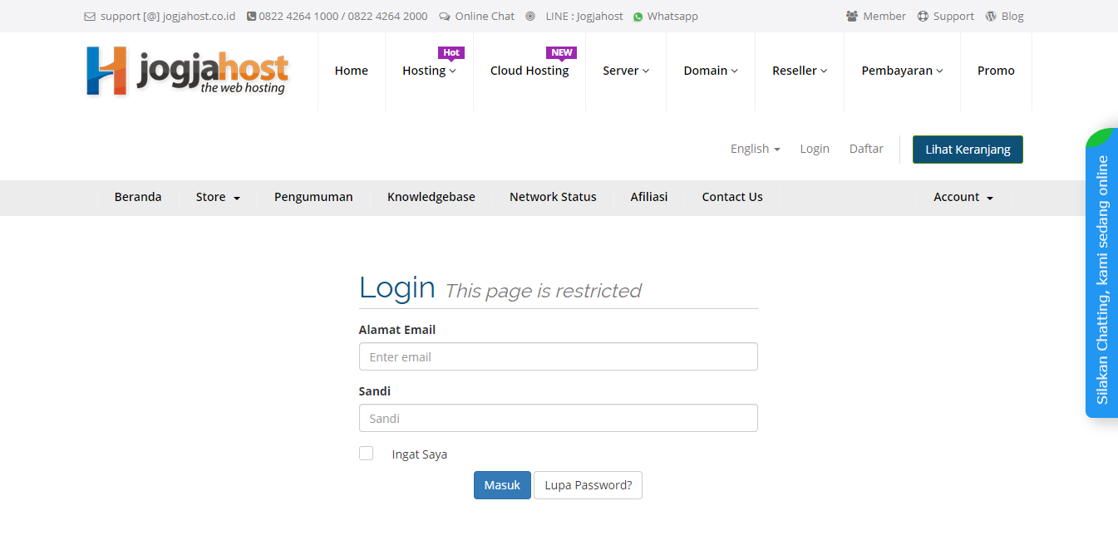Click the LINE messenger icon
The height and width of the screenshot is (540, 1118).
point(530,17)
